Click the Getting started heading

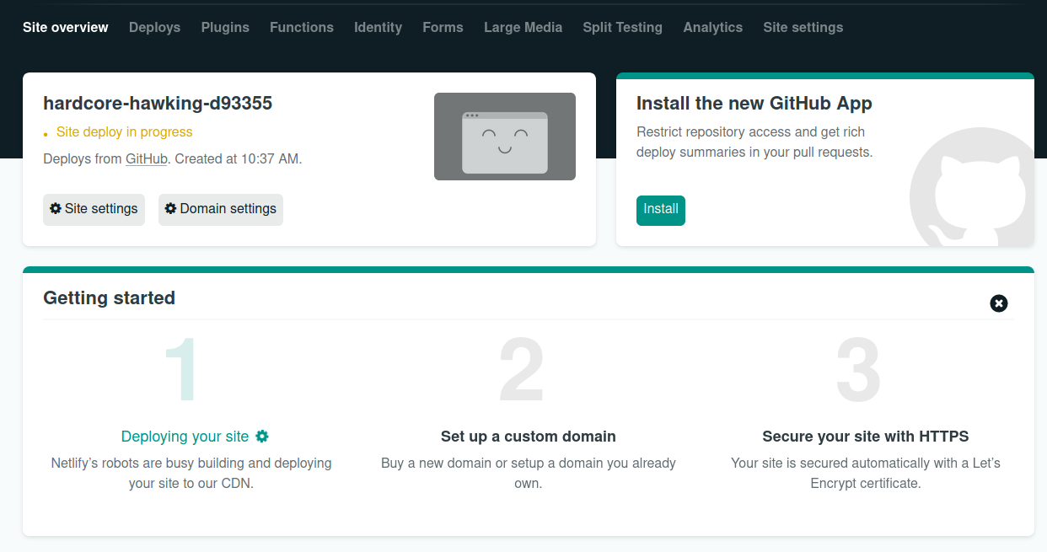tap(110, 298)
